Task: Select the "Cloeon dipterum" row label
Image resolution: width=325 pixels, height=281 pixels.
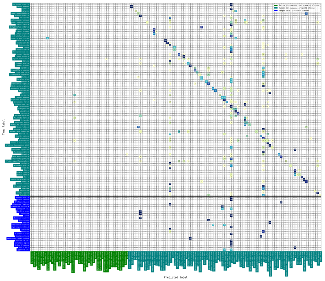Action: pyautogui.click(x=23, y=50)
